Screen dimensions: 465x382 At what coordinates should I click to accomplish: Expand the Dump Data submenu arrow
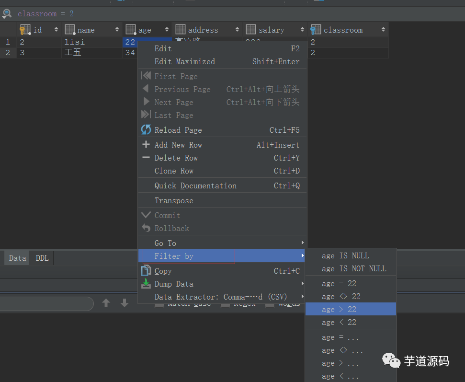tap(302, 283)
